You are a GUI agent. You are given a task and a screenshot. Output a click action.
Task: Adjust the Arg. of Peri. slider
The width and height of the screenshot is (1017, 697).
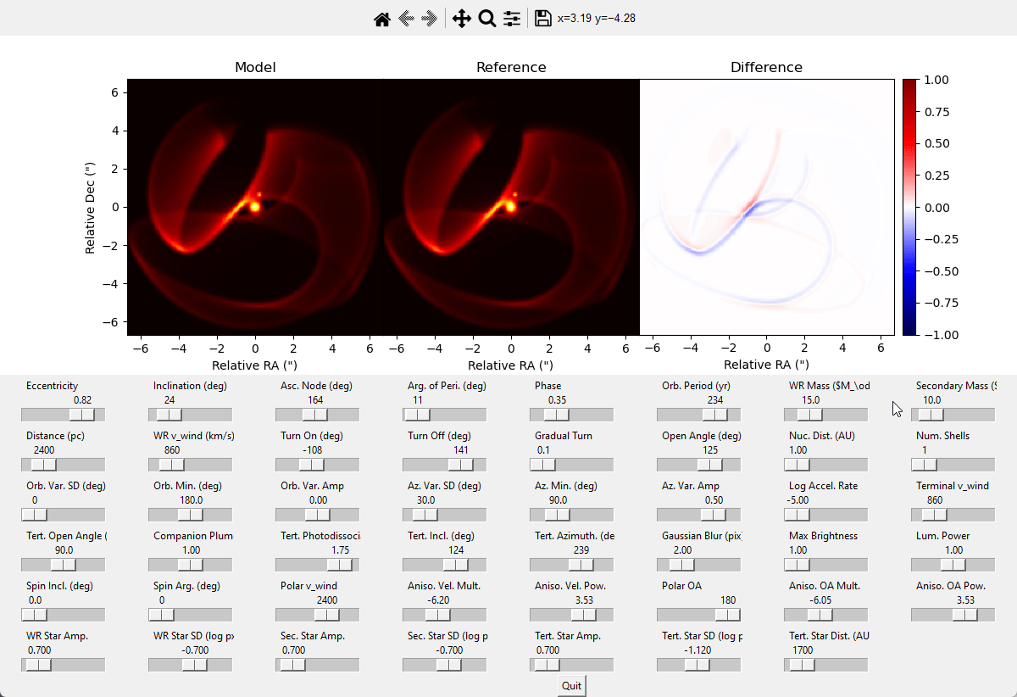pyautogui.click(x=444, y=415)
